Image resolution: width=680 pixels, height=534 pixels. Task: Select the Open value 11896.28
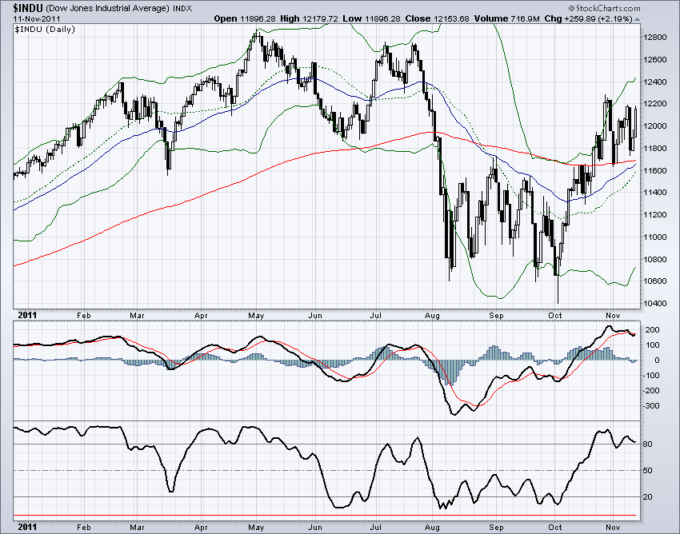click(258, 18)
